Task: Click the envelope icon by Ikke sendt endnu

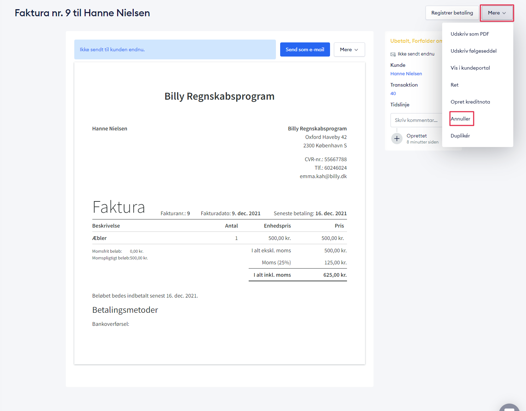Action: coord(393,54)
